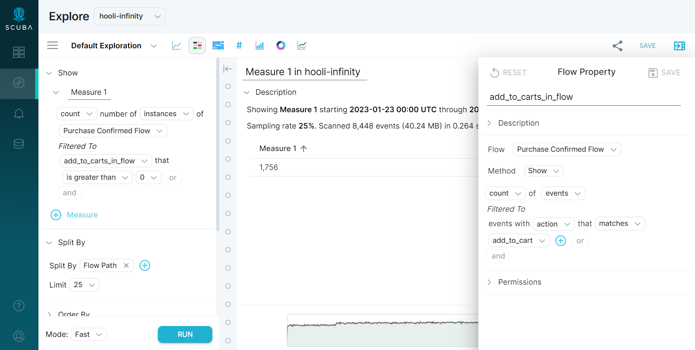This screenshot has height=350, width=695.
Task: Open the left Purchase Confirmed Flow dropdown
Action: [x=113, y=131]
